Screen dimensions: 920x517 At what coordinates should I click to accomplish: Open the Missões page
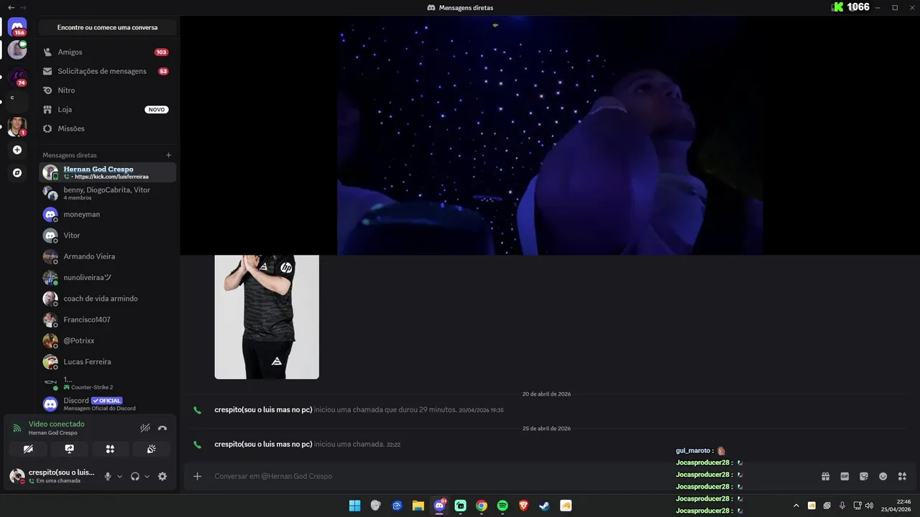(x=107, y=129)
